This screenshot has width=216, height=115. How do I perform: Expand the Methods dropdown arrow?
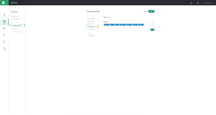[152, 25]
